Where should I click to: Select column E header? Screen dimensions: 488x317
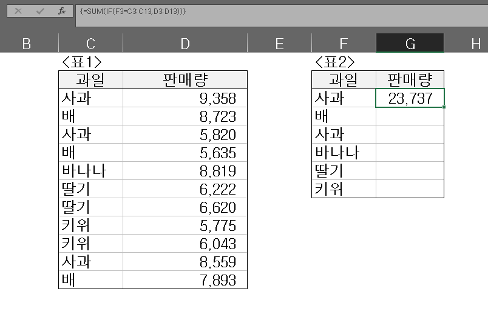point(279,44)
